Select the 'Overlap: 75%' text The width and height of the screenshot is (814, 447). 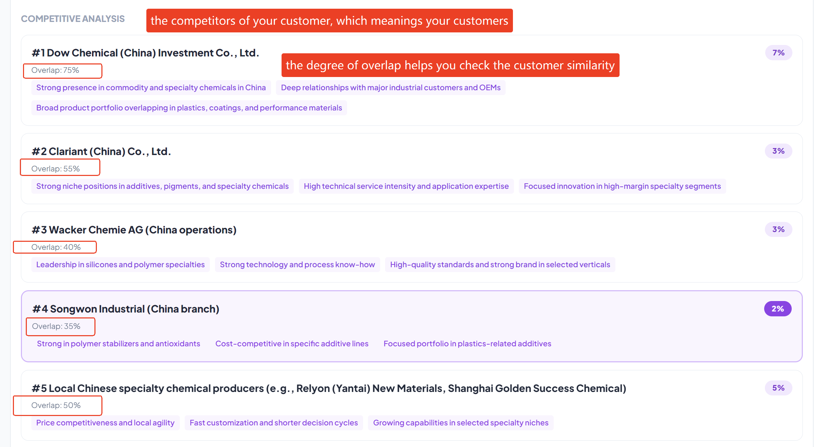tap(55, 70)
